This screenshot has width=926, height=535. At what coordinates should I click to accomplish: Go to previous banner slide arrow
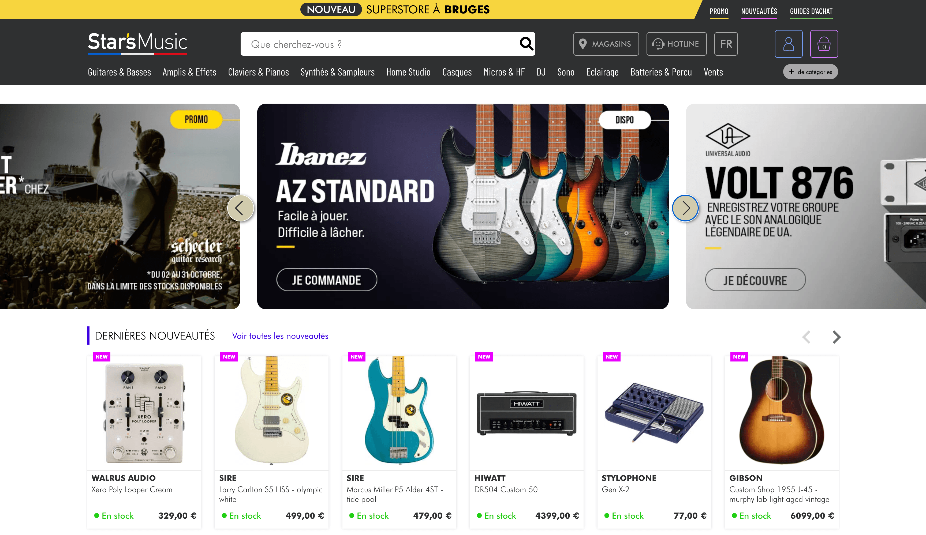[240, 208]
